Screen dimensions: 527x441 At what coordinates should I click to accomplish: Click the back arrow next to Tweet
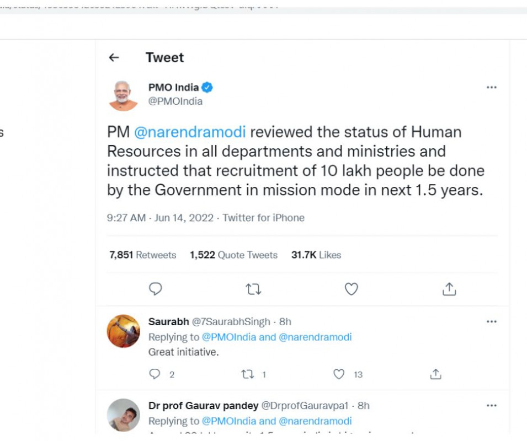(114, 58)
